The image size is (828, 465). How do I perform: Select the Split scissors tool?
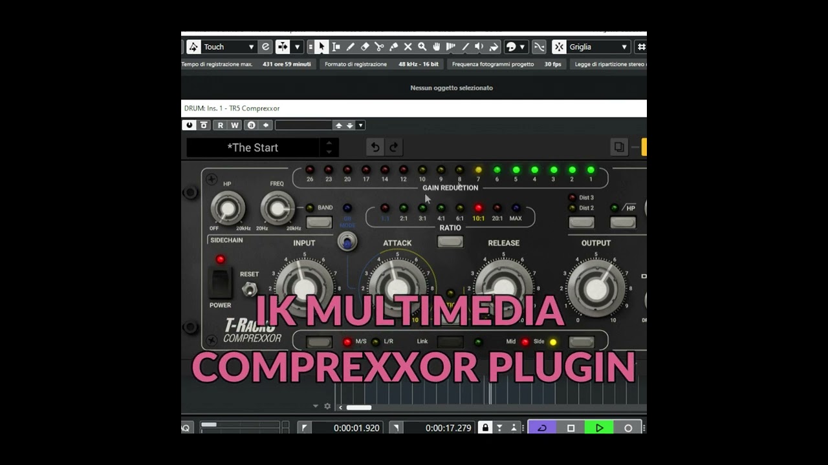(379, 46)
